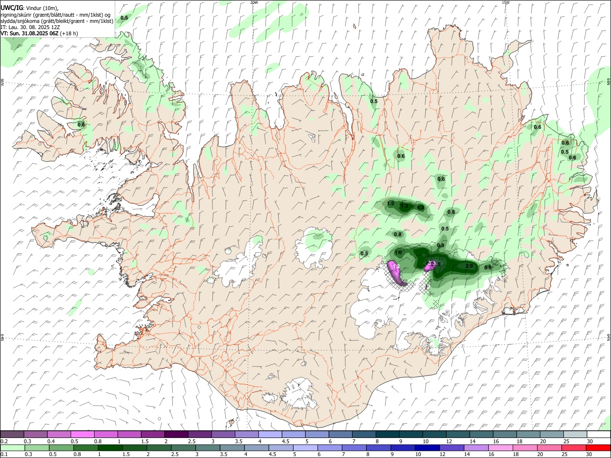Click the '20W' longitude label at top edge

(254, 2)
